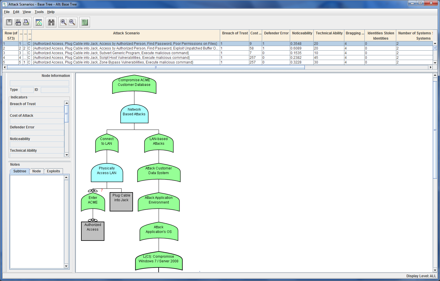Switch to the Exploits notes tab
This screenshot has width=440, height=281.
53,171
